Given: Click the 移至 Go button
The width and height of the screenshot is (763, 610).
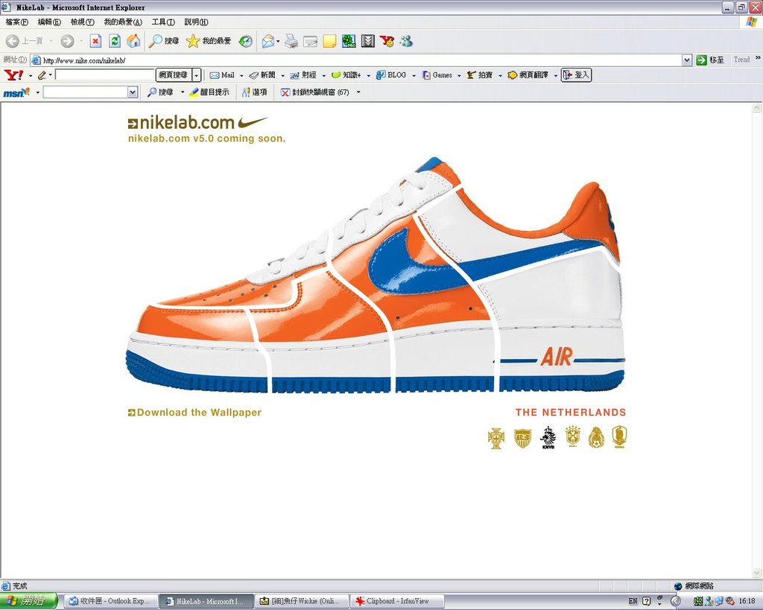Looking at the screenshot, I should (710, 60).
